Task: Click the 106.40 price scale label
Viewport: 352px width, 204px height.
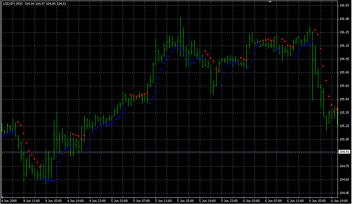Action: tap(344, 19)
